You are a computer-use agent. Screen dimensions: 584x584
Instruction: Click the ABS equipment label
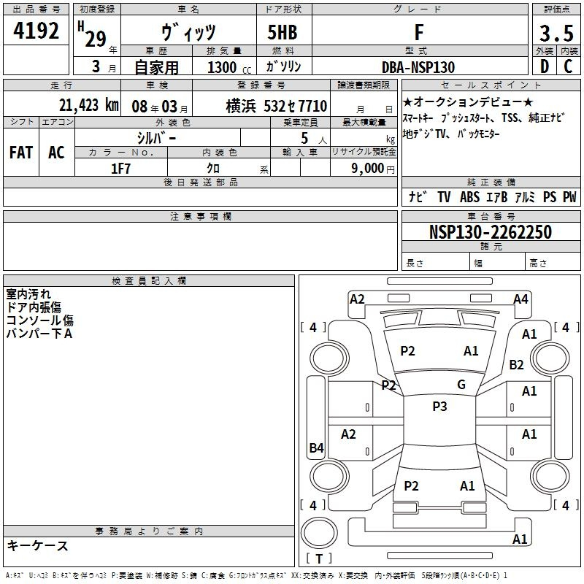[469, 197]
